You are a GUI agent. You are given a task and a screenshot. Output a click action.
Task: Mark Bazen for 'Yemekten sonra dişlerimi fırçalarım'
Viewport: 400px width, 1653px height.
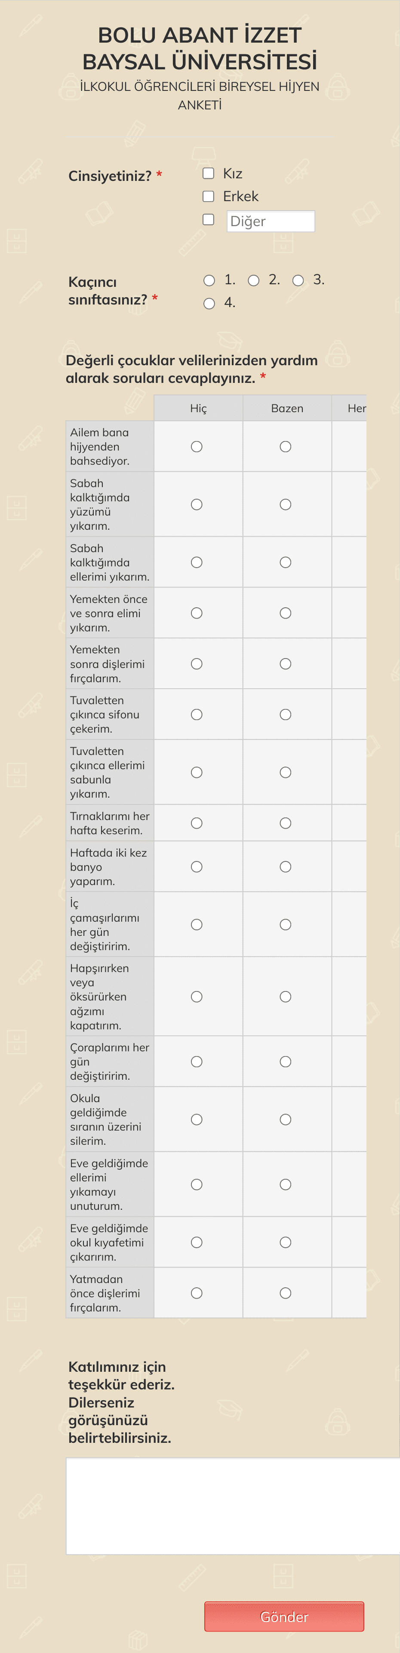click(x=286, y=664)
